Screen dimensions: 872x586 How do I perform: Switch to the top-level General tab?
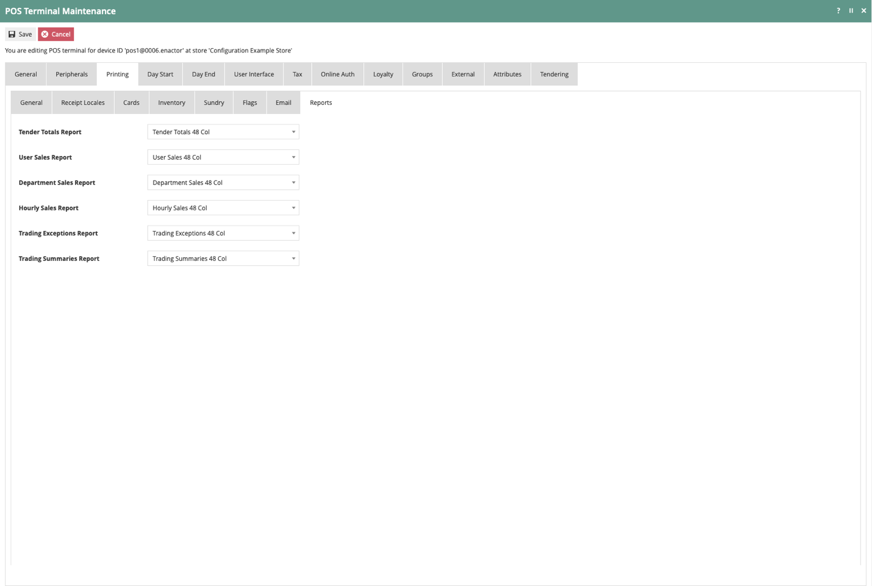click(26, 74)
